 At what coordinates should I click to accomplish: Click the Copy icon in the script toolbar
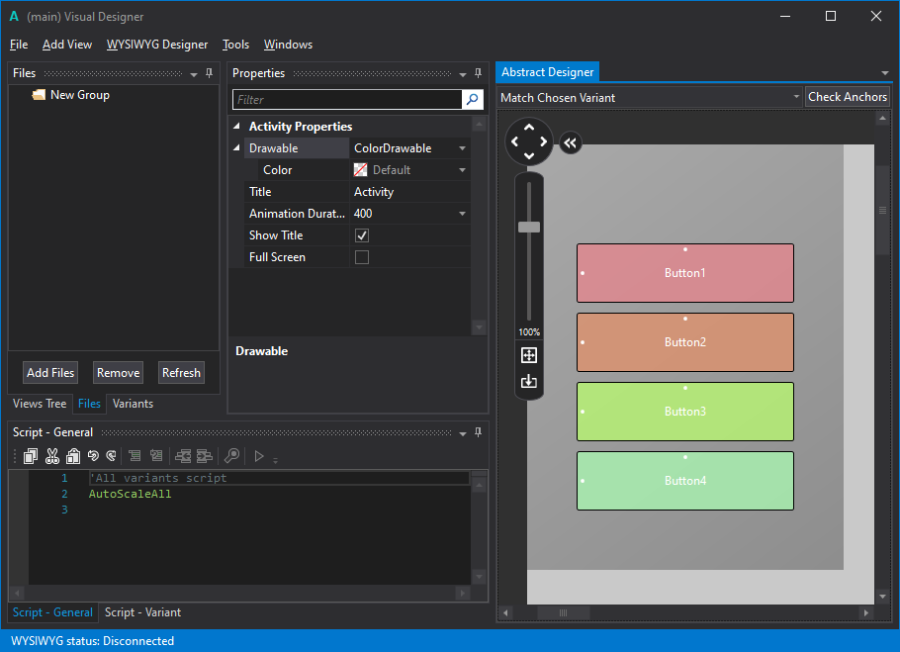coord(30,455)
